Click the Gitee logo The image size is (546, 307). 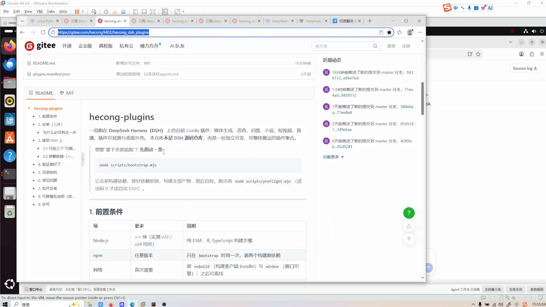(40, 46)
